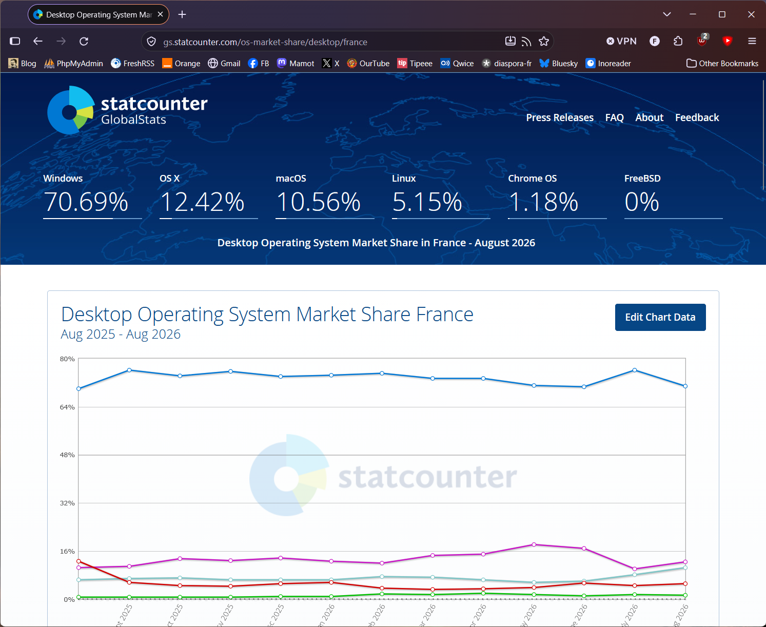The height and width of the screenshot is (627, 766).
Task: Click the uBlock shield icon with badge
Action: [x=702, y=41]
